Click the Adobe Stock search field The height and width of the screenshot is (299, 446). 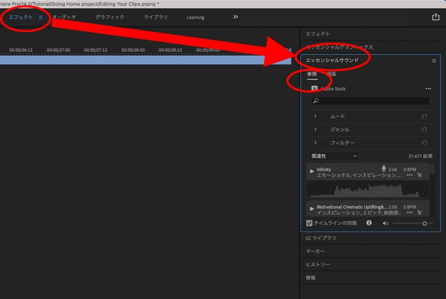click(x=370, y=102)
